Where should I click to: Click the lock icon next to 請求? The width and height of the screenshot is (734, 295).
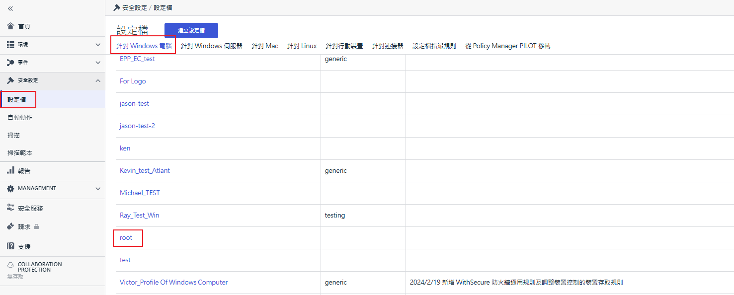[36, 226]
